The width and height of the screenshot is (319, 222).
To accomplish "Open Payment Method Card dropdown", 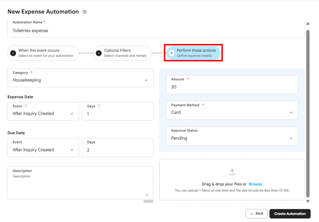I will [232, 110].
